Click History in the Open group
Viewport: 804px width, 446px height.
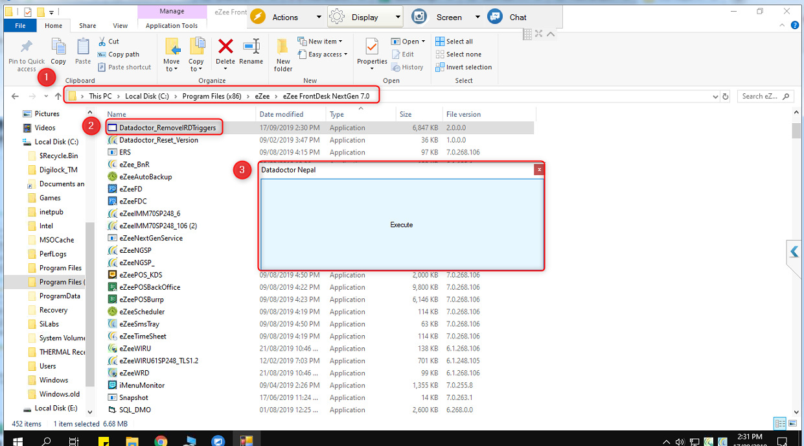coord(407,67)
